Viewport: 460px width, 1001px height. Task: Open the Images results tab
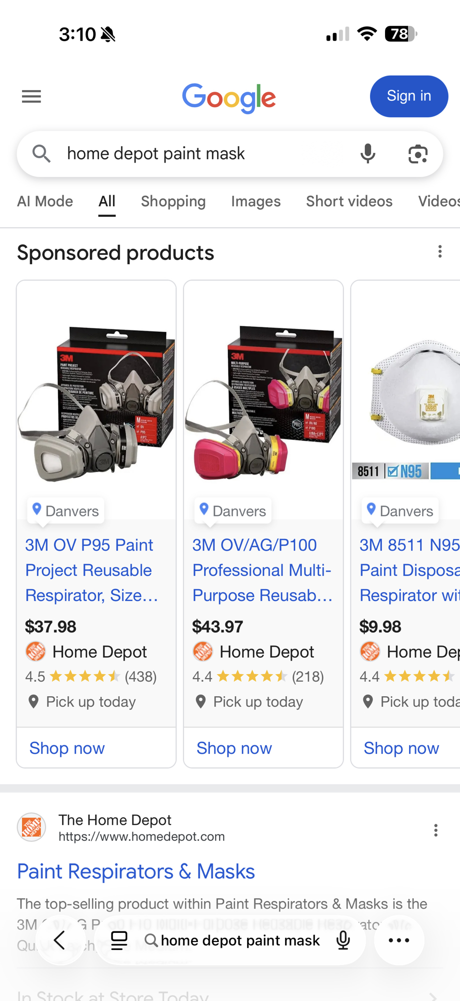tap(255, 201)
